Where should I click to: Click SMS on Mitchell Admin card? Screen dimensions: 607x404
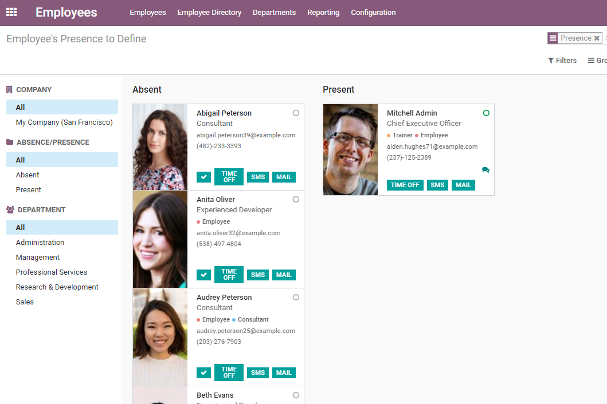(x=437, y=185)
